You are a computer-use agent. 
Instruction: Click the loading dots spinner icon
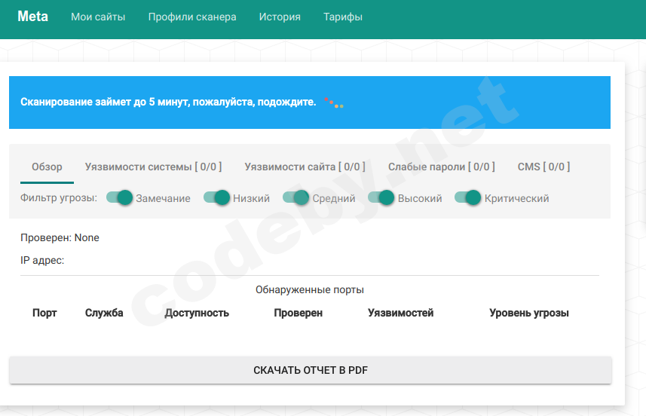coord(334,103)
